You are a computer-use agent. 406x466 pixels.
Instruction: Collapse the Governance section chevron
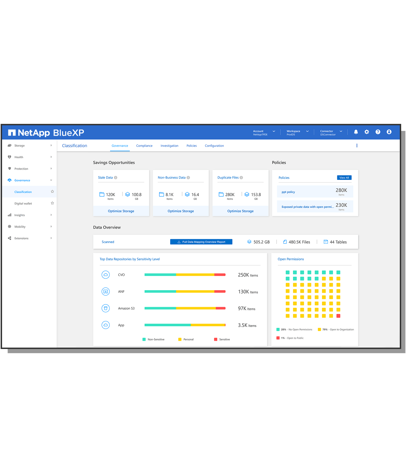pyautogui.click(x=51, y=180)
